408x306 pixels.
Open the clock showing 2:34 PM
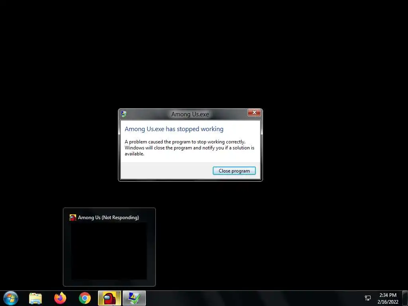[388, 298]
